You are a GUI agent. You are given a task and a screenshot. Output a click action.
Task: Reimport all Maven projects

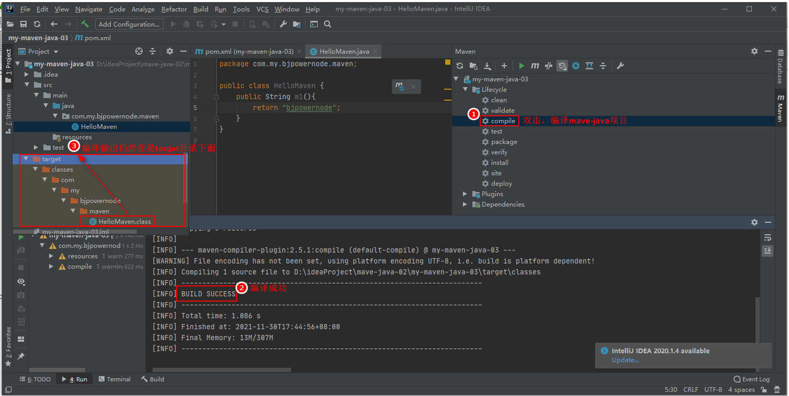pyautogui.click(x=460, y=66)
